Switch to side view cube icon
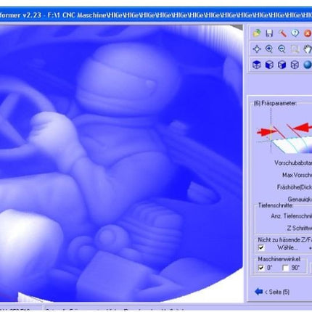 282,65
